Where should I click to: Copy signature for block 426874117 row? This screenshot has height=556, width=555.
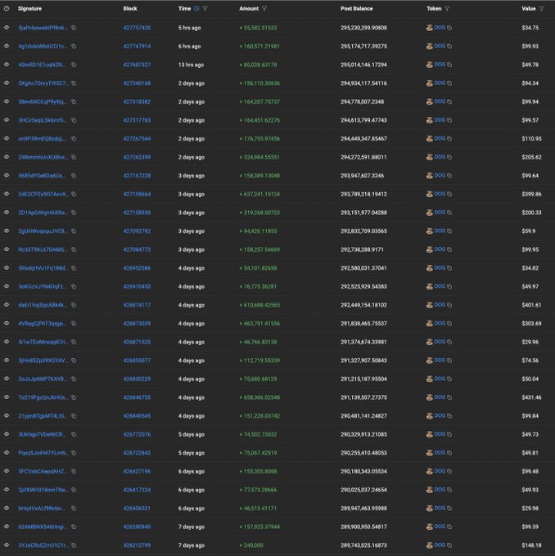[x=74, y=305]
